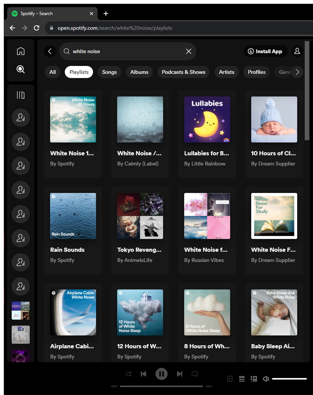Click the Install App button
The height and width of the screenshot is (395, 313).
265,51
